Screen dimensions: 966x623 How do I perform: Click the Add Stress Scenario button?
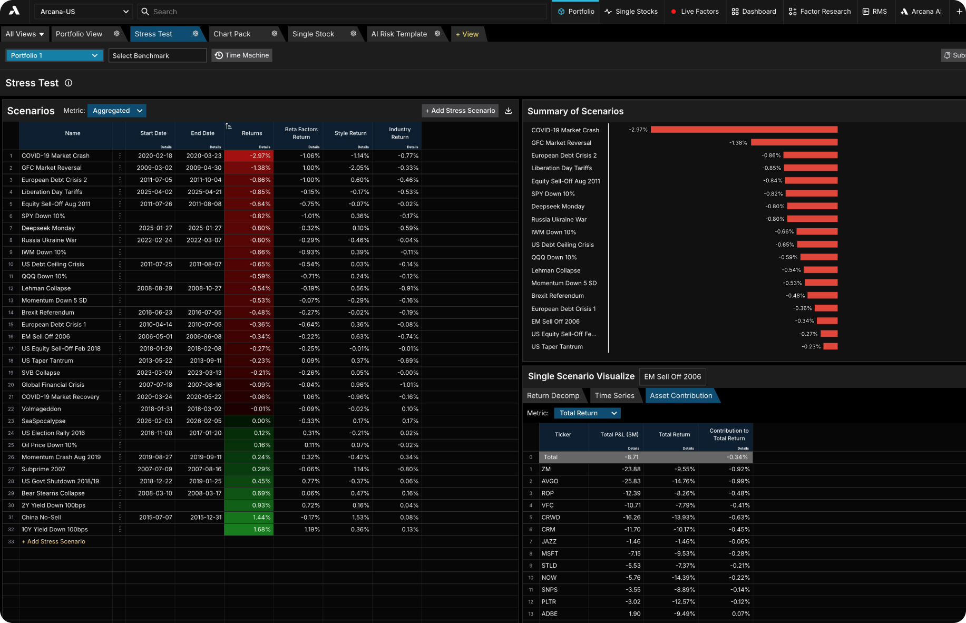pos(460,111)
